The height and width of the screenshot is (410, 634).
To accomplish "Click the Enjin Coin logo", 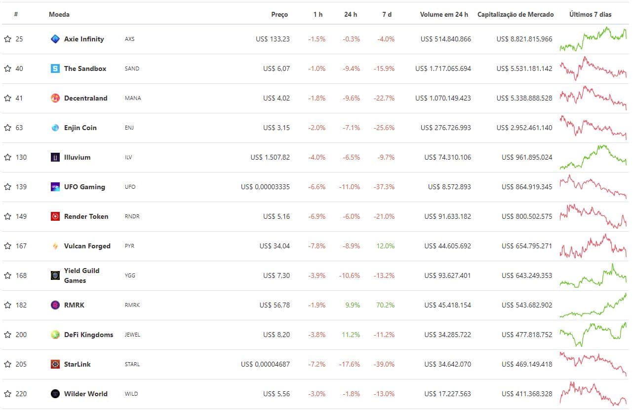I will pos(55,128).
